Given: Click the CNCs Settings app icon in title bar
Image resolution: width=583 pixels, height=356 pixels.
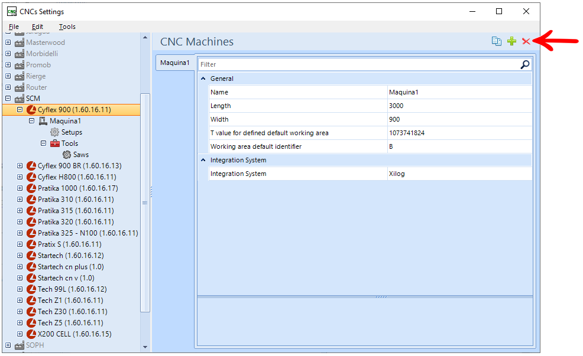Looking at the screenshot, I should point(12,11).
